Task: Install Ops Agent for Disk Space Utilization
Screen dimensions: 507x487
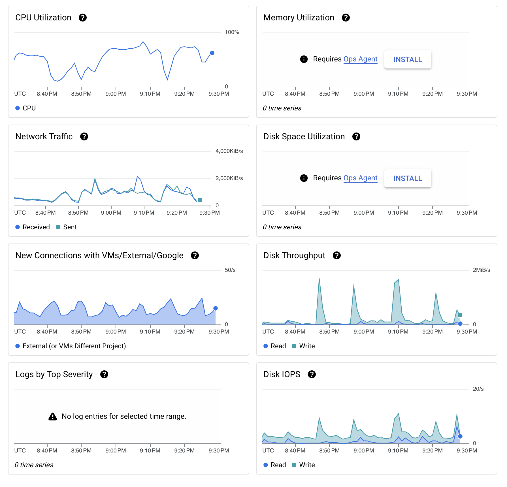Action: tap(408, 178)
